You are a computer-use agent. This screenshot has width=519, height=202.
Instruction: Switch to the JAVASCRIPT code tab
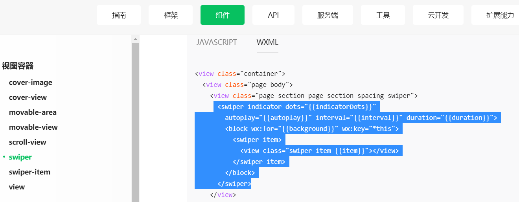pos(217,42)
